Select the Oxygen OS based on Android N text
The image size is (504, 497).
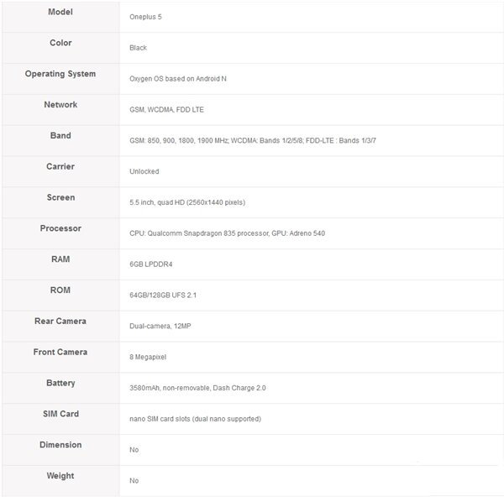[x=177, y=79]
